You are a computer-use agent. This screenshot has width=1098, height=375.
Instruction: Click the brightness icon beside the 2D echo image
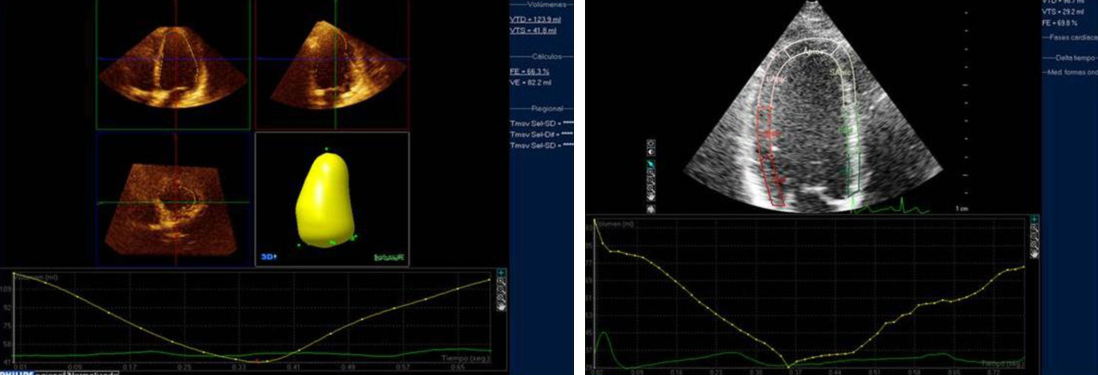(651, 143)
